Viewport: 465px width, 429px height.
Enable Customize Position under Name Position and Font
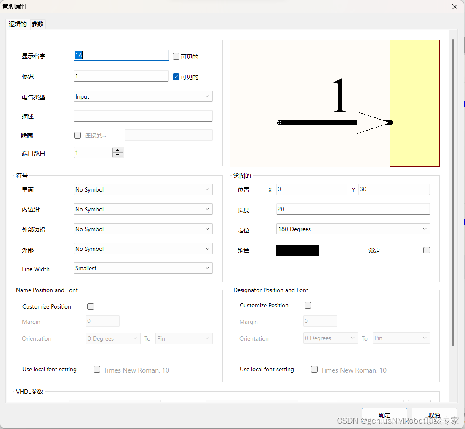(90, 306)
